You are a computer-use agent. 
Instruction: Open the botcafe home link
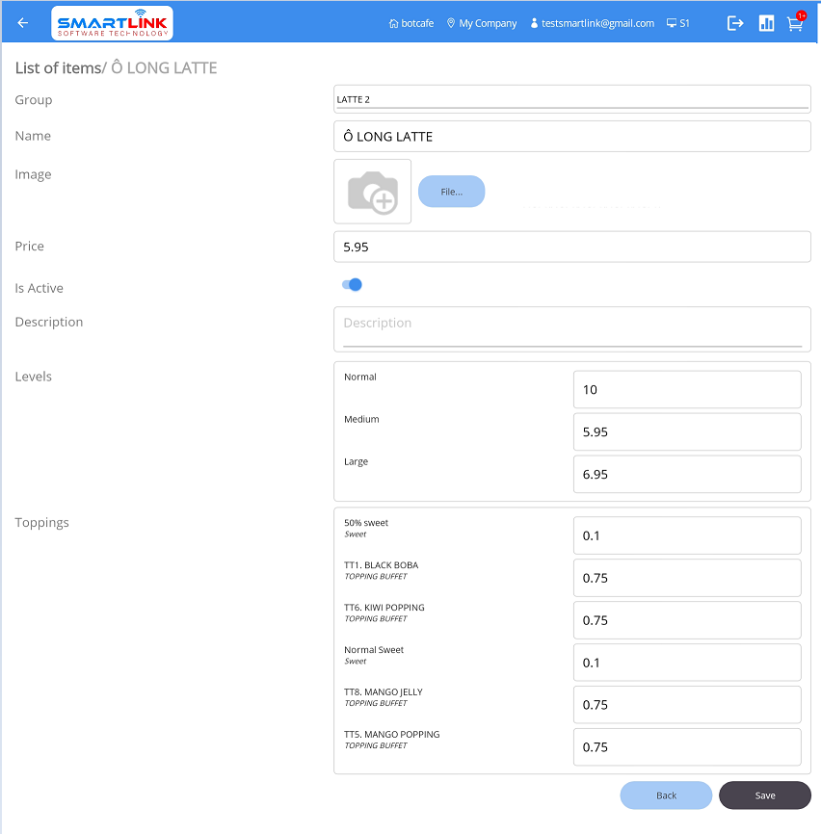click(x=410, y=23)
